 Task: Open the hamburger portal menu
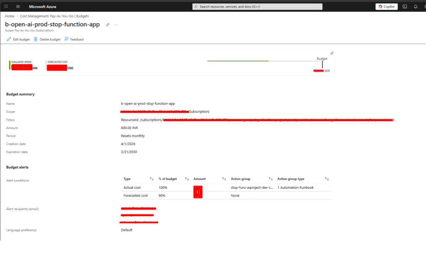(x=18, y=7)
